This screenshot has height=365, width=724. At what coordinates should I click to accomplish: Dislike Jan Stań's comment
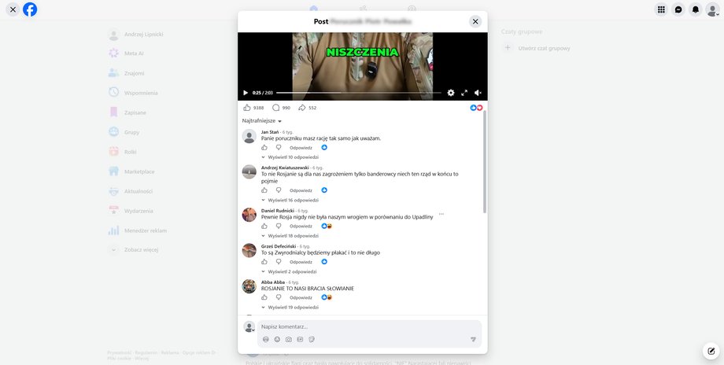coord(279,148)
